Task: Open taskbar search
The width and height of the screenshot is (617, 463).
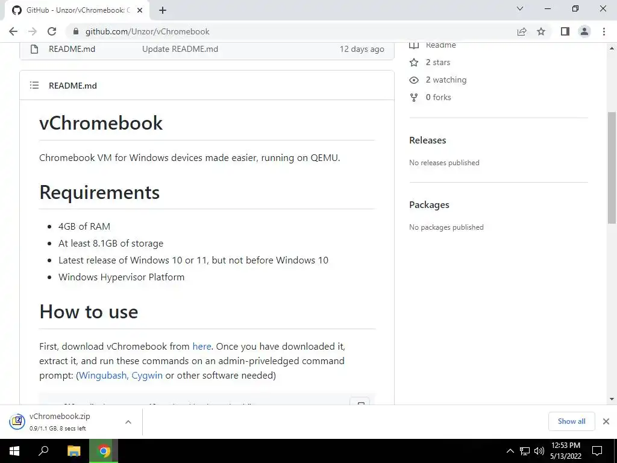Action: (43, 451)
